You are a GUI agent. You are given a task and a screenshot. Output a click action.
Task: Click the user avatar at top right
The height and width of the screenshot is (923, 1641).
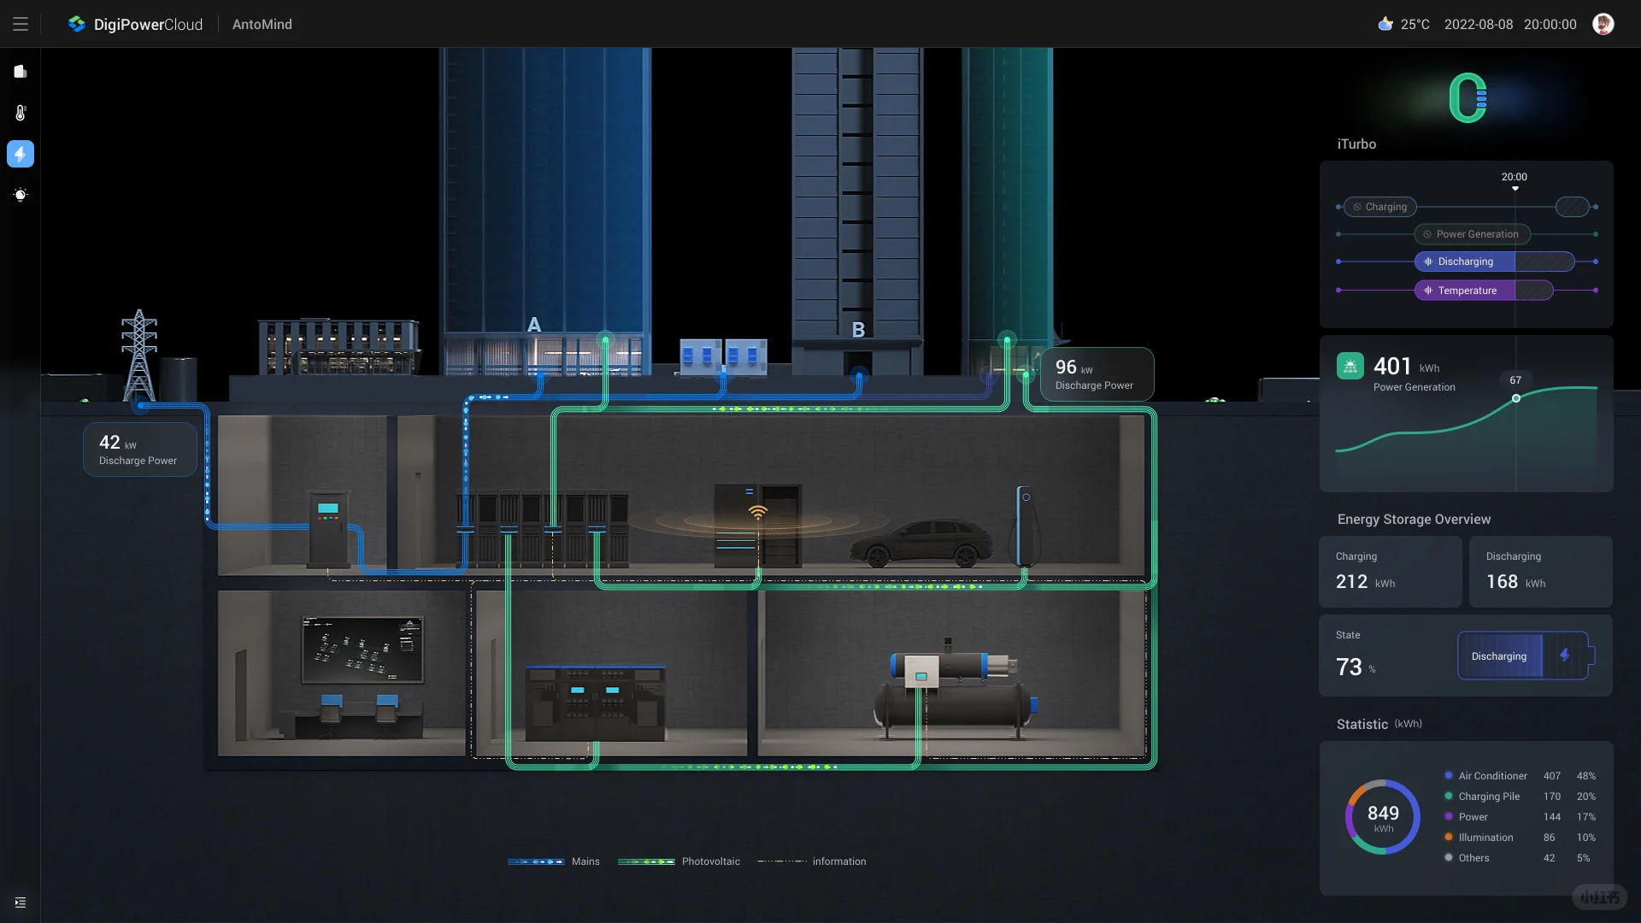[1603, 24]
